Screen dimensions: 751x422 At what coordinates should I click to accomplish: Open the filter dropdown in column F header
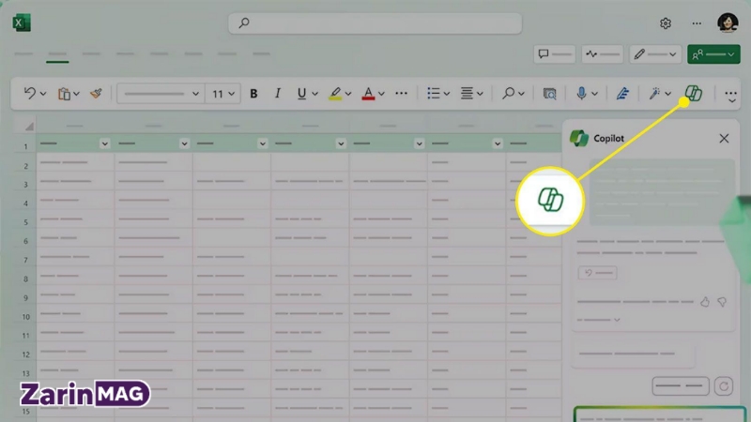498,143
